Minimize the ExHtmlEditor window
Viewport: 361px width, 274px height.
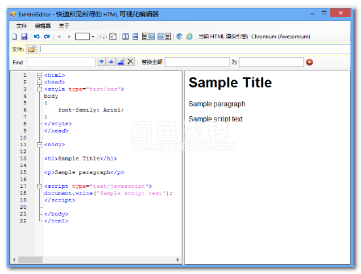[x=313, y=13]
